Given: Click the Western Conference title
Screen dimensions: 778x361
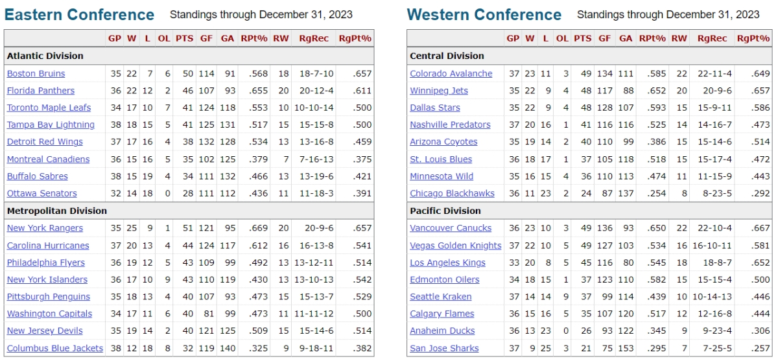Looking at the screenshot, I should coord(484,15).
